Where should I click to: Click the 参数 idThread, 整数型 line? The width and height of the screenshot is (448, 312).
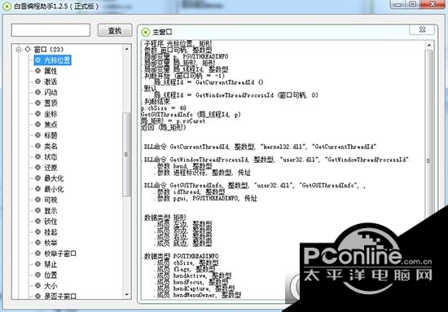[191, 192]
